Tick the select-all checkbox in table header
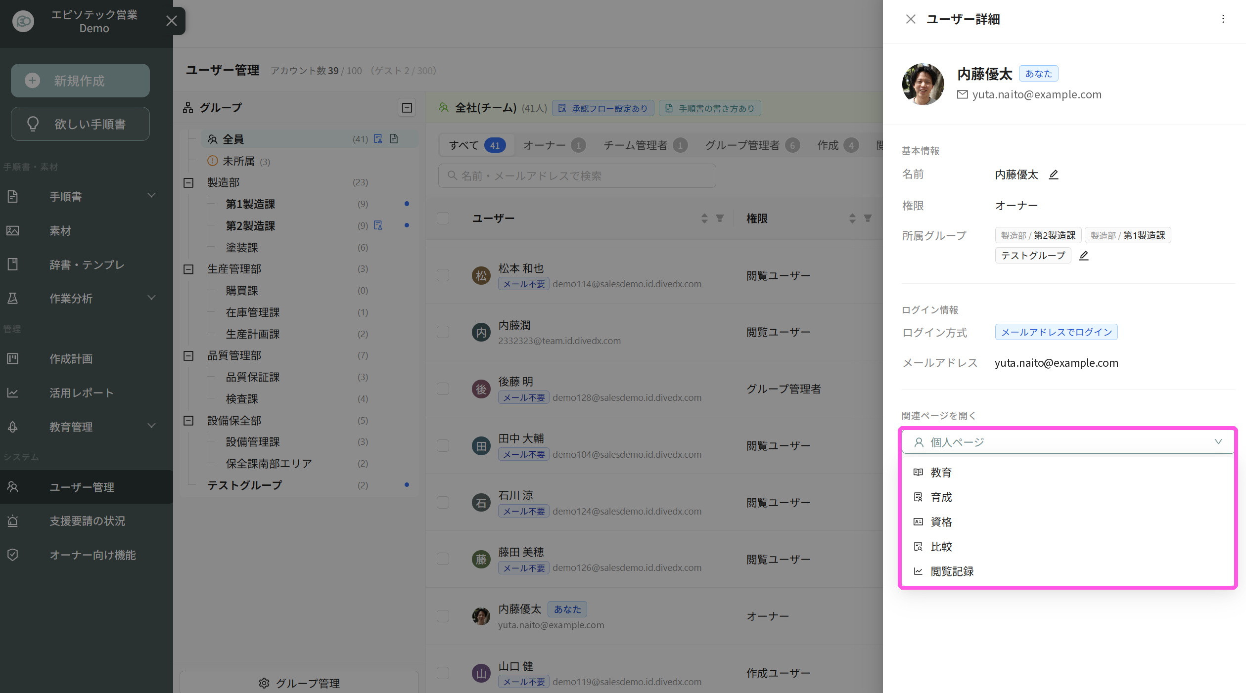Viewport: 1246px width, 693px height. point(443,218)
